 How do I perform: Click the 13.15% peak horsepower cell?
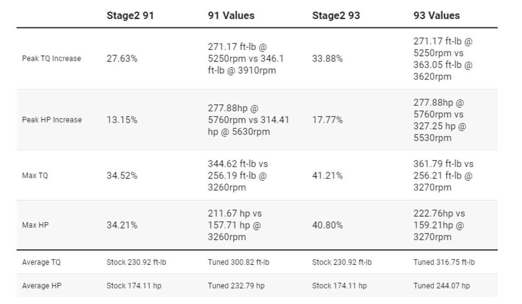[122, 120]
